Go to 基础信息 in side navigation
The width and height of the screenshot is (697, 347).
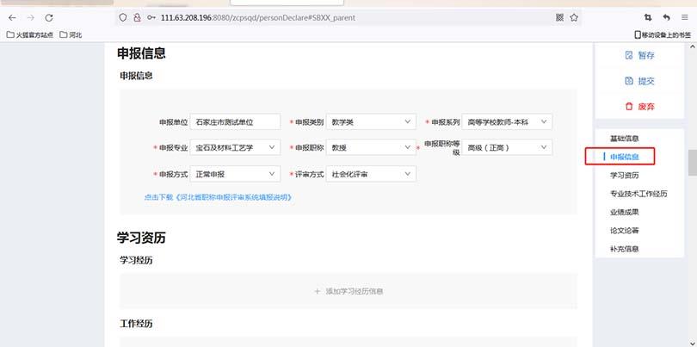pos(624,139)
